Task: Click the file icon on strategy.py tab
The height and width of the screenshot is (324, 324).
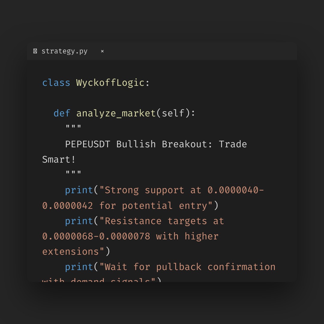Action: click(35, 51)
